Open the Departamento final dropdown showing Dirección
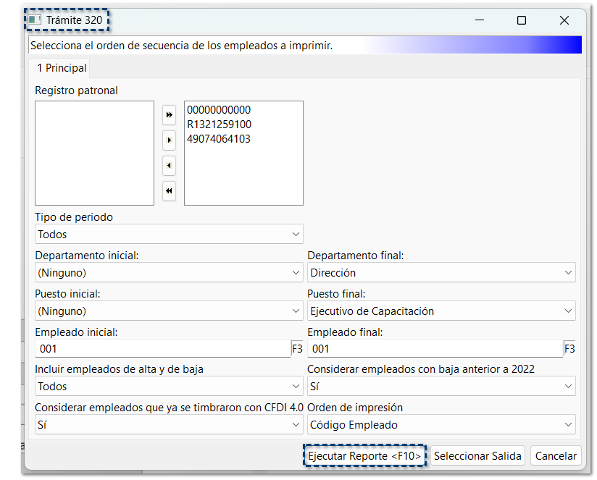 [441, 272]
